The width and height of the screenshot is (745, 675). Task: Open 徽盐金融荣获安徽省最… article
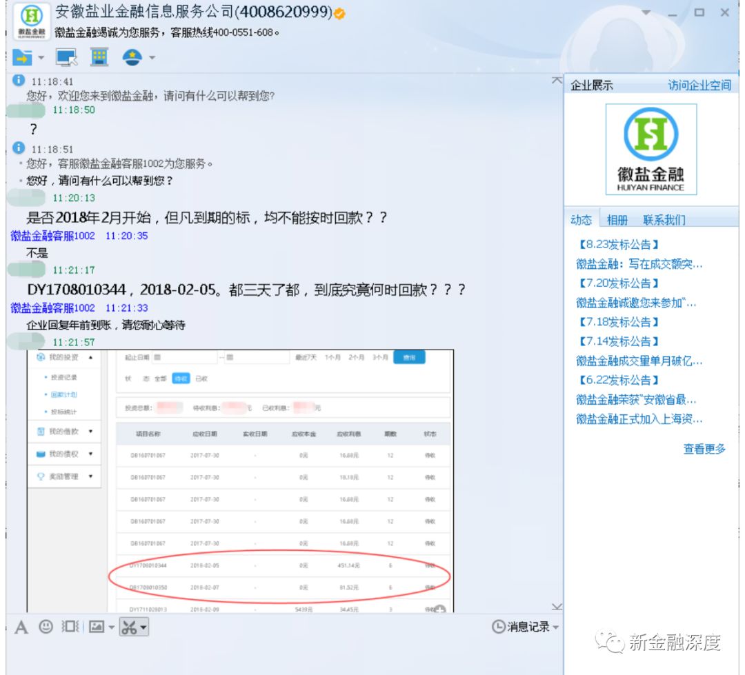[x=636, y=399]
